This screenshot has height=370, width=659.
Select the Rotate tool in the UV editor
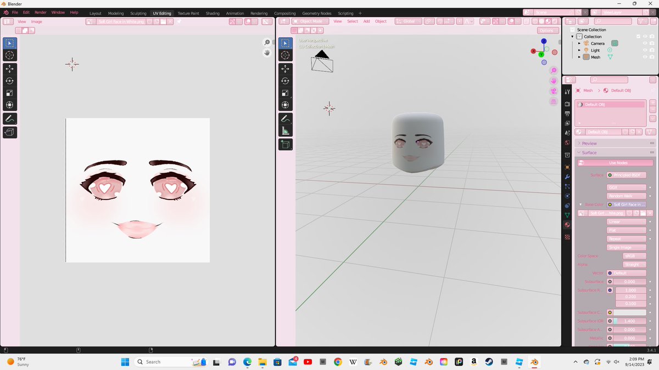pyautogui.click(x=10, y=81)
